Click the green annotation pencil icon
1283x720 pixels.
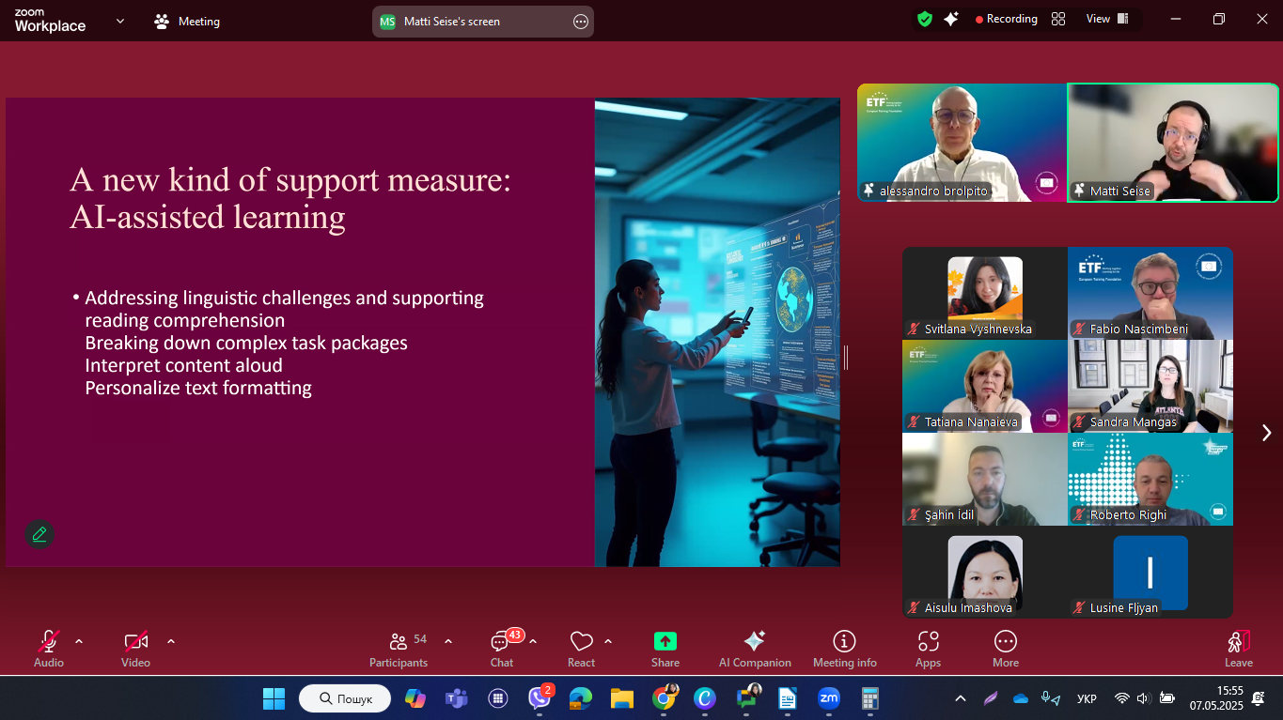[x=39, y=534]
